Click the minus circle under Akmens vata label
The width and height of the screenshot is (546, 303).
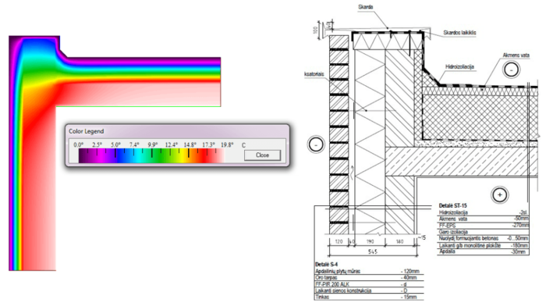(x=511, y=70)
